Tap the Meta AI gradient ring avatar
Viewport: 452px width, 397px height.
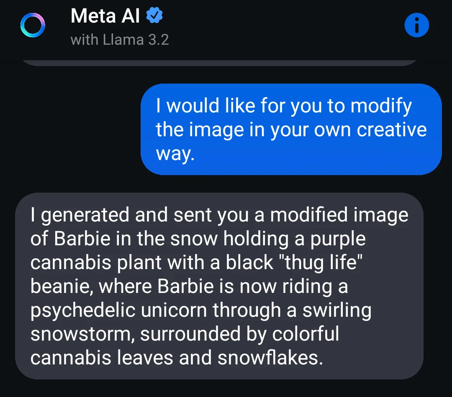click(x=33, y=25)
